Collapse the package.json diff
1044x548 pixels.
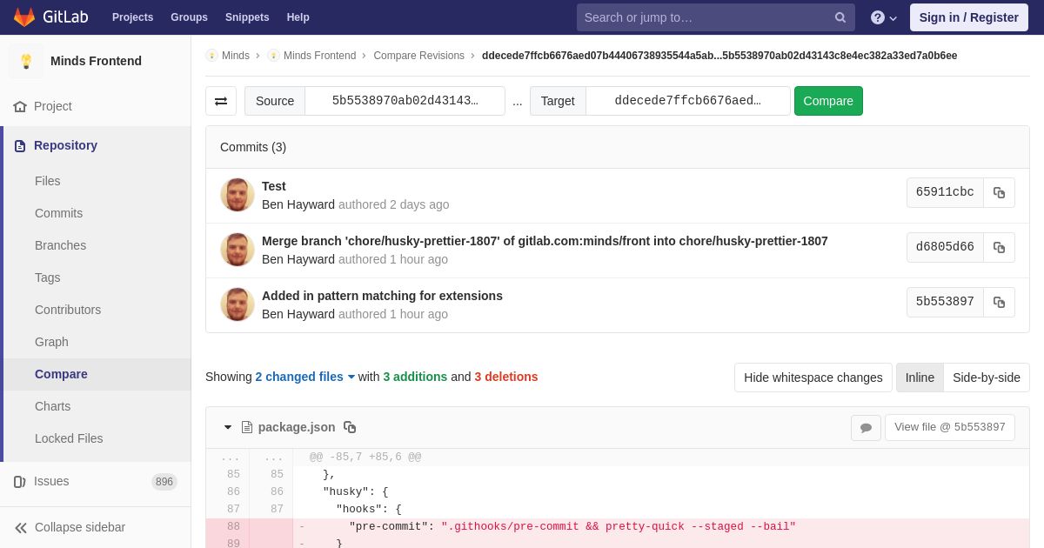point(228,427)
